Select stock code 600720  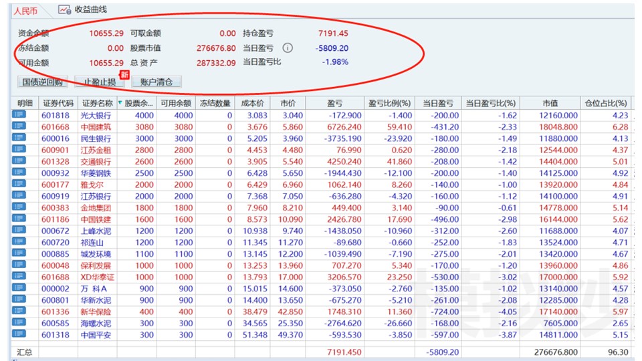(x=56, y=242)
